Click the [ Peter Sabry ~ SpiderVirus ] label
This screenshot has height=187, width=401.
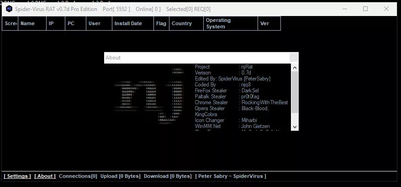[231, 176]
